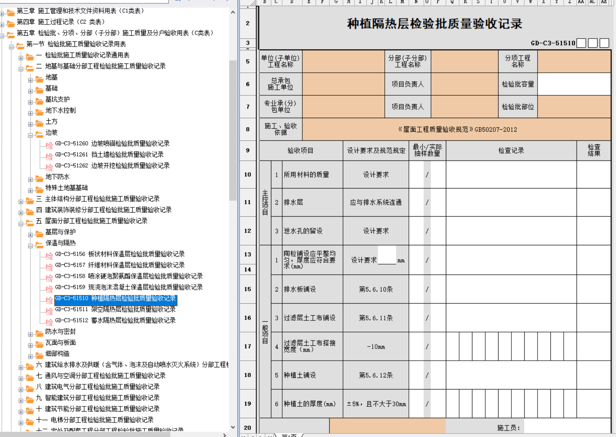
Task: Click the 检验批容量 input cell
Action: tap(574, 84)
